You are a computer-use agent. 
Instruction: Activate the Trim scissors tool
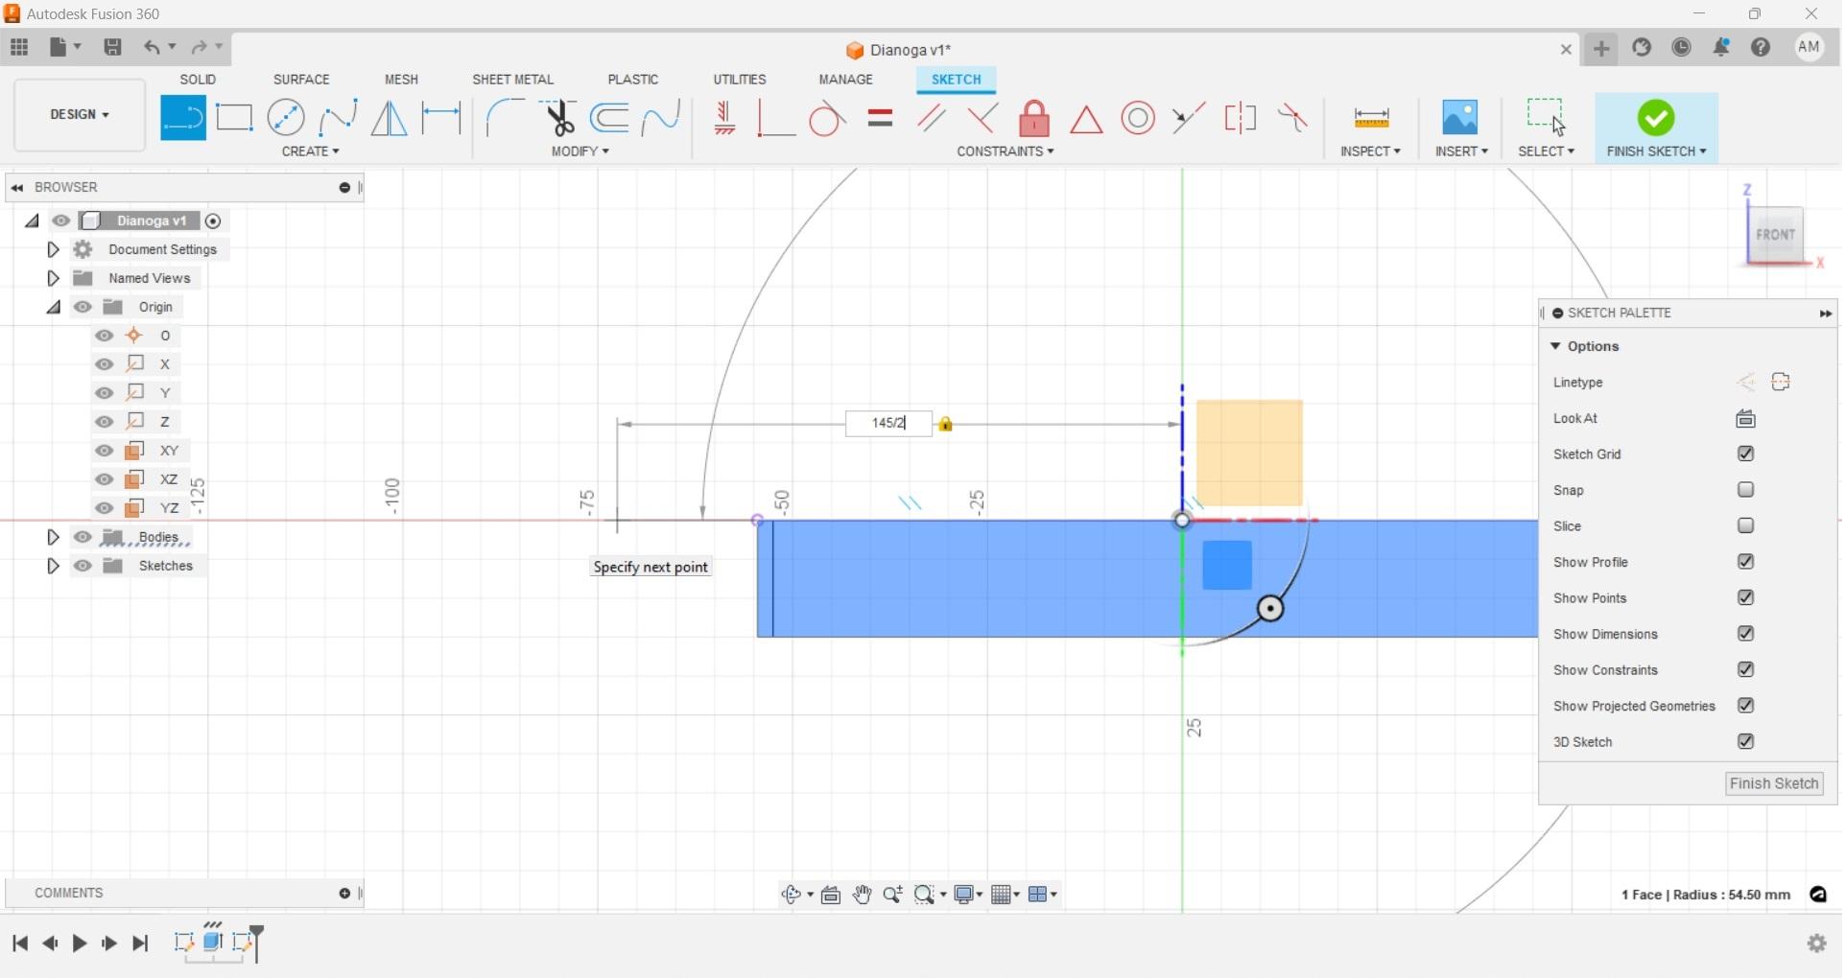tap(557, 118)
